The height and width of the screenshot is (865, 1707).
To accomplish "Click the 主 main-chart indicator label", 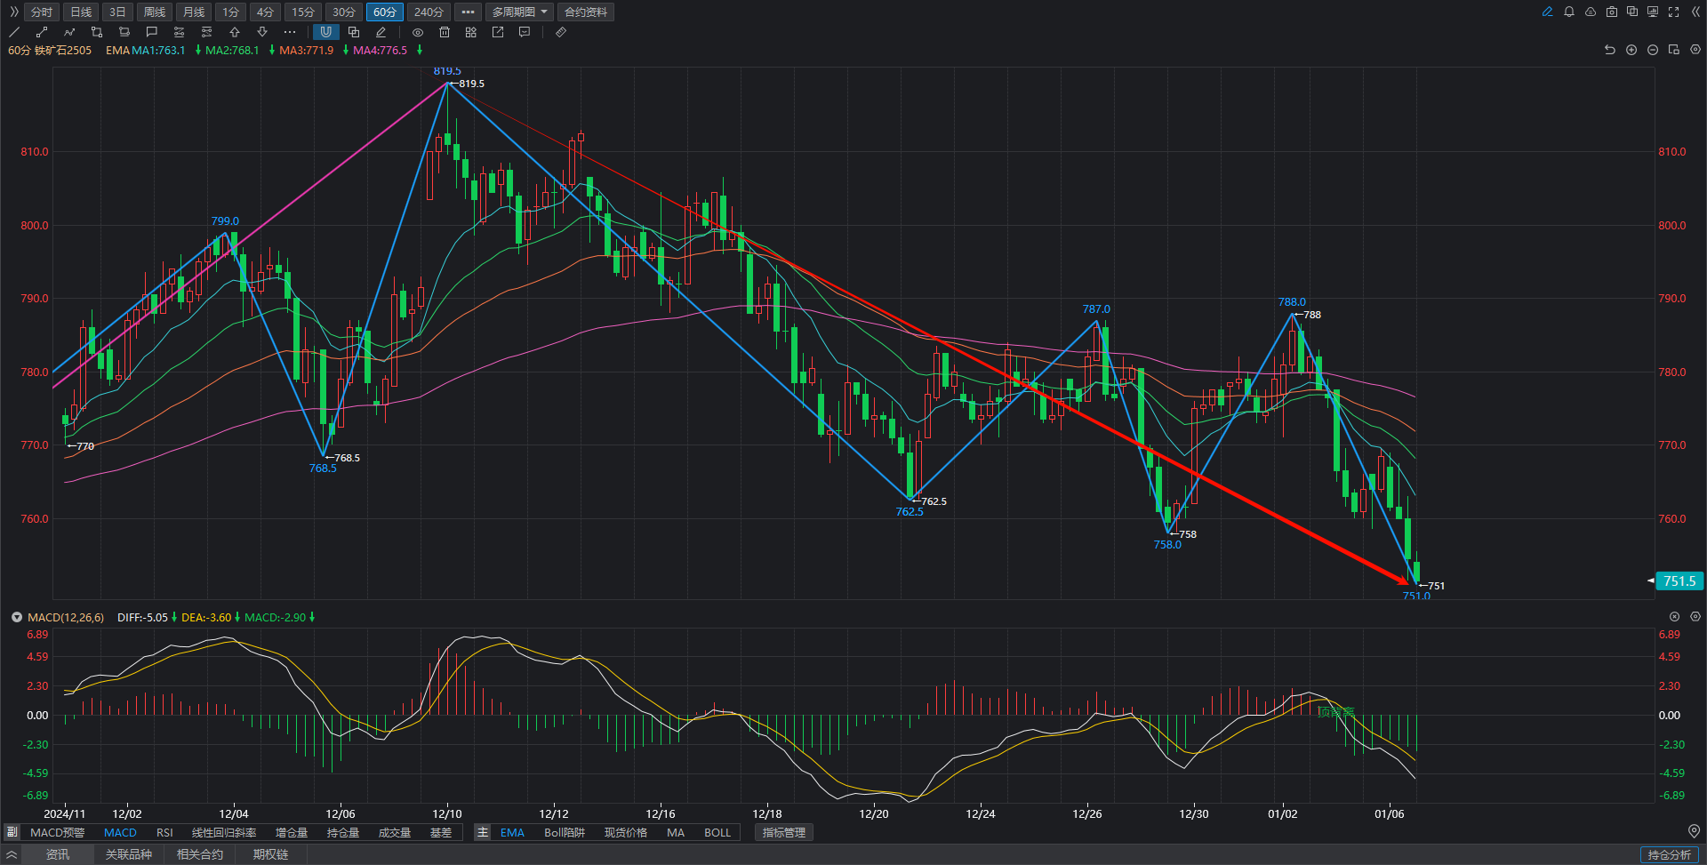I will click(x=483, y=833).
